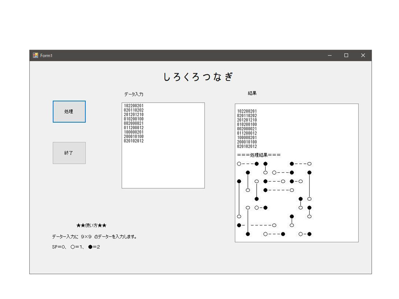Viewport: 399px width, 299px height.
Task: Minimize the Form1 window
Action: (330, 55)
